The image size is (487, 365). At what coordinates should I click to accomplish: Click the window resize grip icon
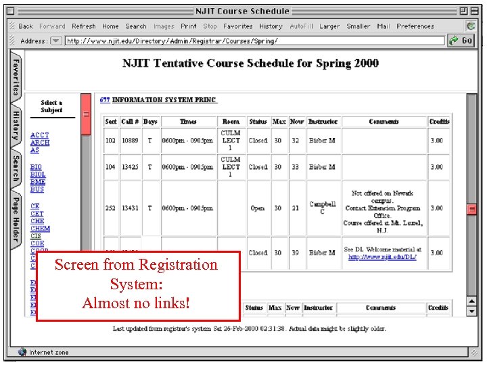[x=474, y=352]
